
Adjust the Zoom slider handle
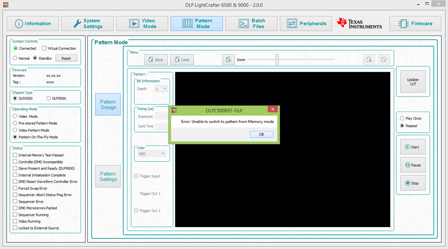point(277,59)
